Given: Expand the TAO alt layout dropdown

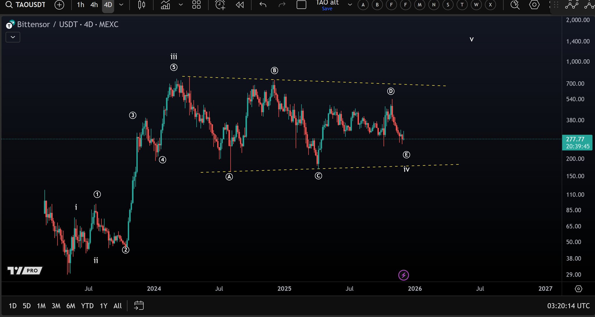Looking at the screenshot, I should (350, 5).
